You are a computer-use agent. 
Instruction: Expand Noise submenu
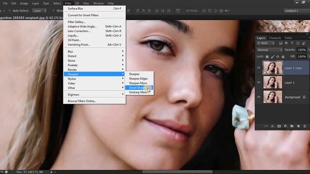coord(94,60)
